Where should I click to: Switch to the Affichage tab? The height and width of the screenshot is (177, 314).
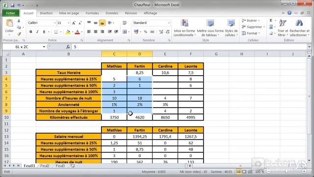[x=150, y=13]
